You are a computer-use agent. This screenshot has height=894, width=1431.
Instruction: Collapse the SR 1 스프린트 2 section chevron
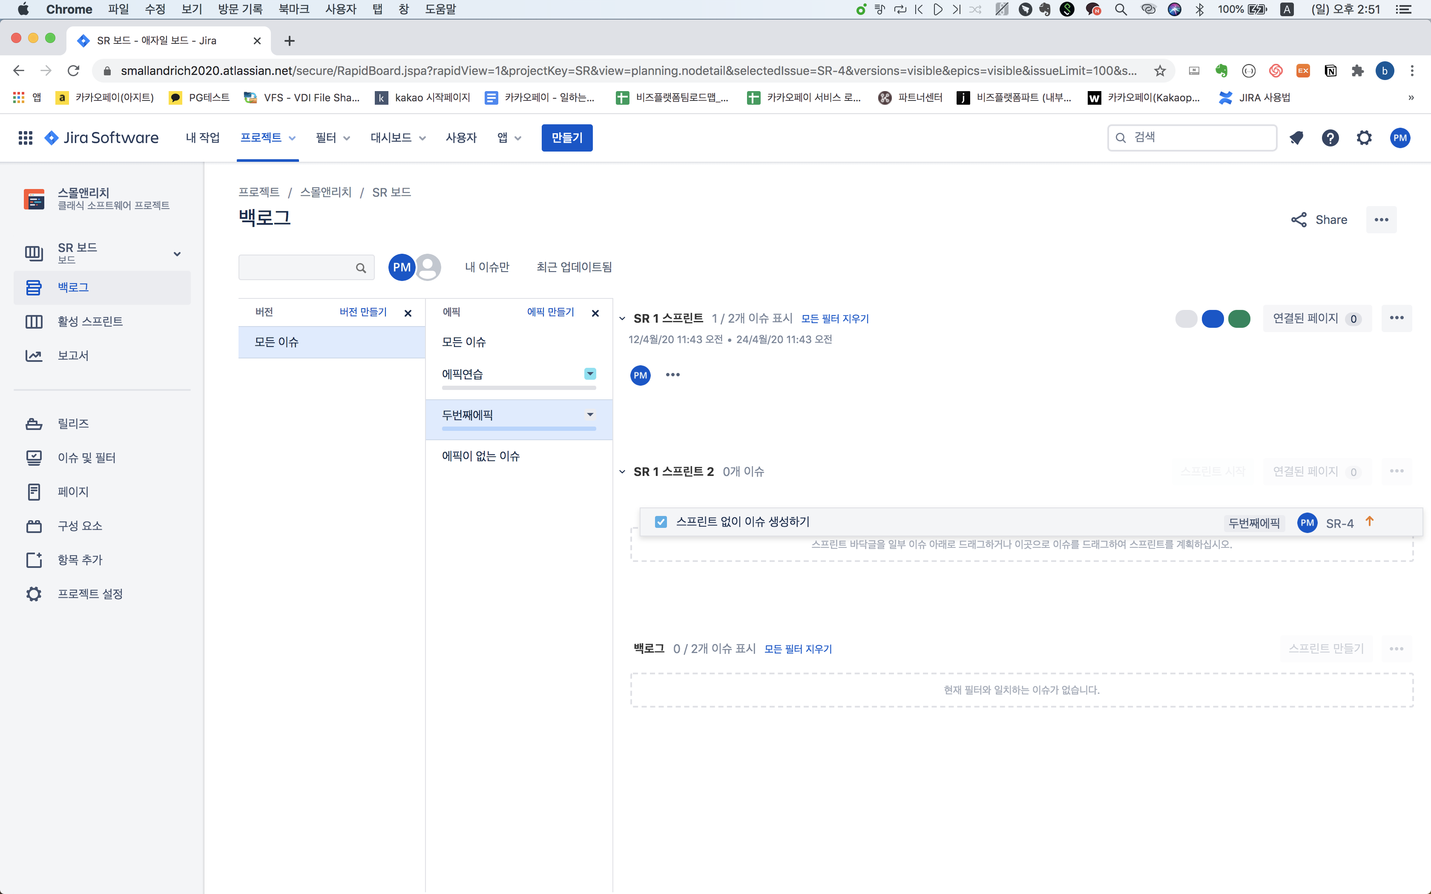tap(622, 472)
